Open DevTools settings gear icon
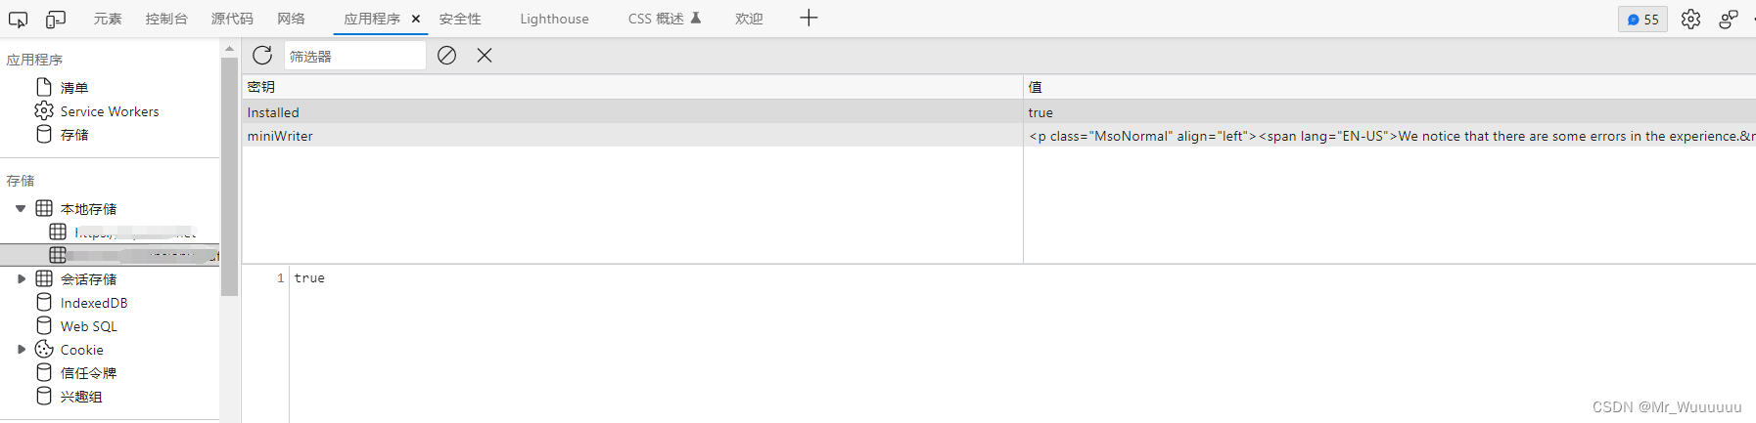The width and height of the screenshot is (1756, 423). tap(1690, 19)
